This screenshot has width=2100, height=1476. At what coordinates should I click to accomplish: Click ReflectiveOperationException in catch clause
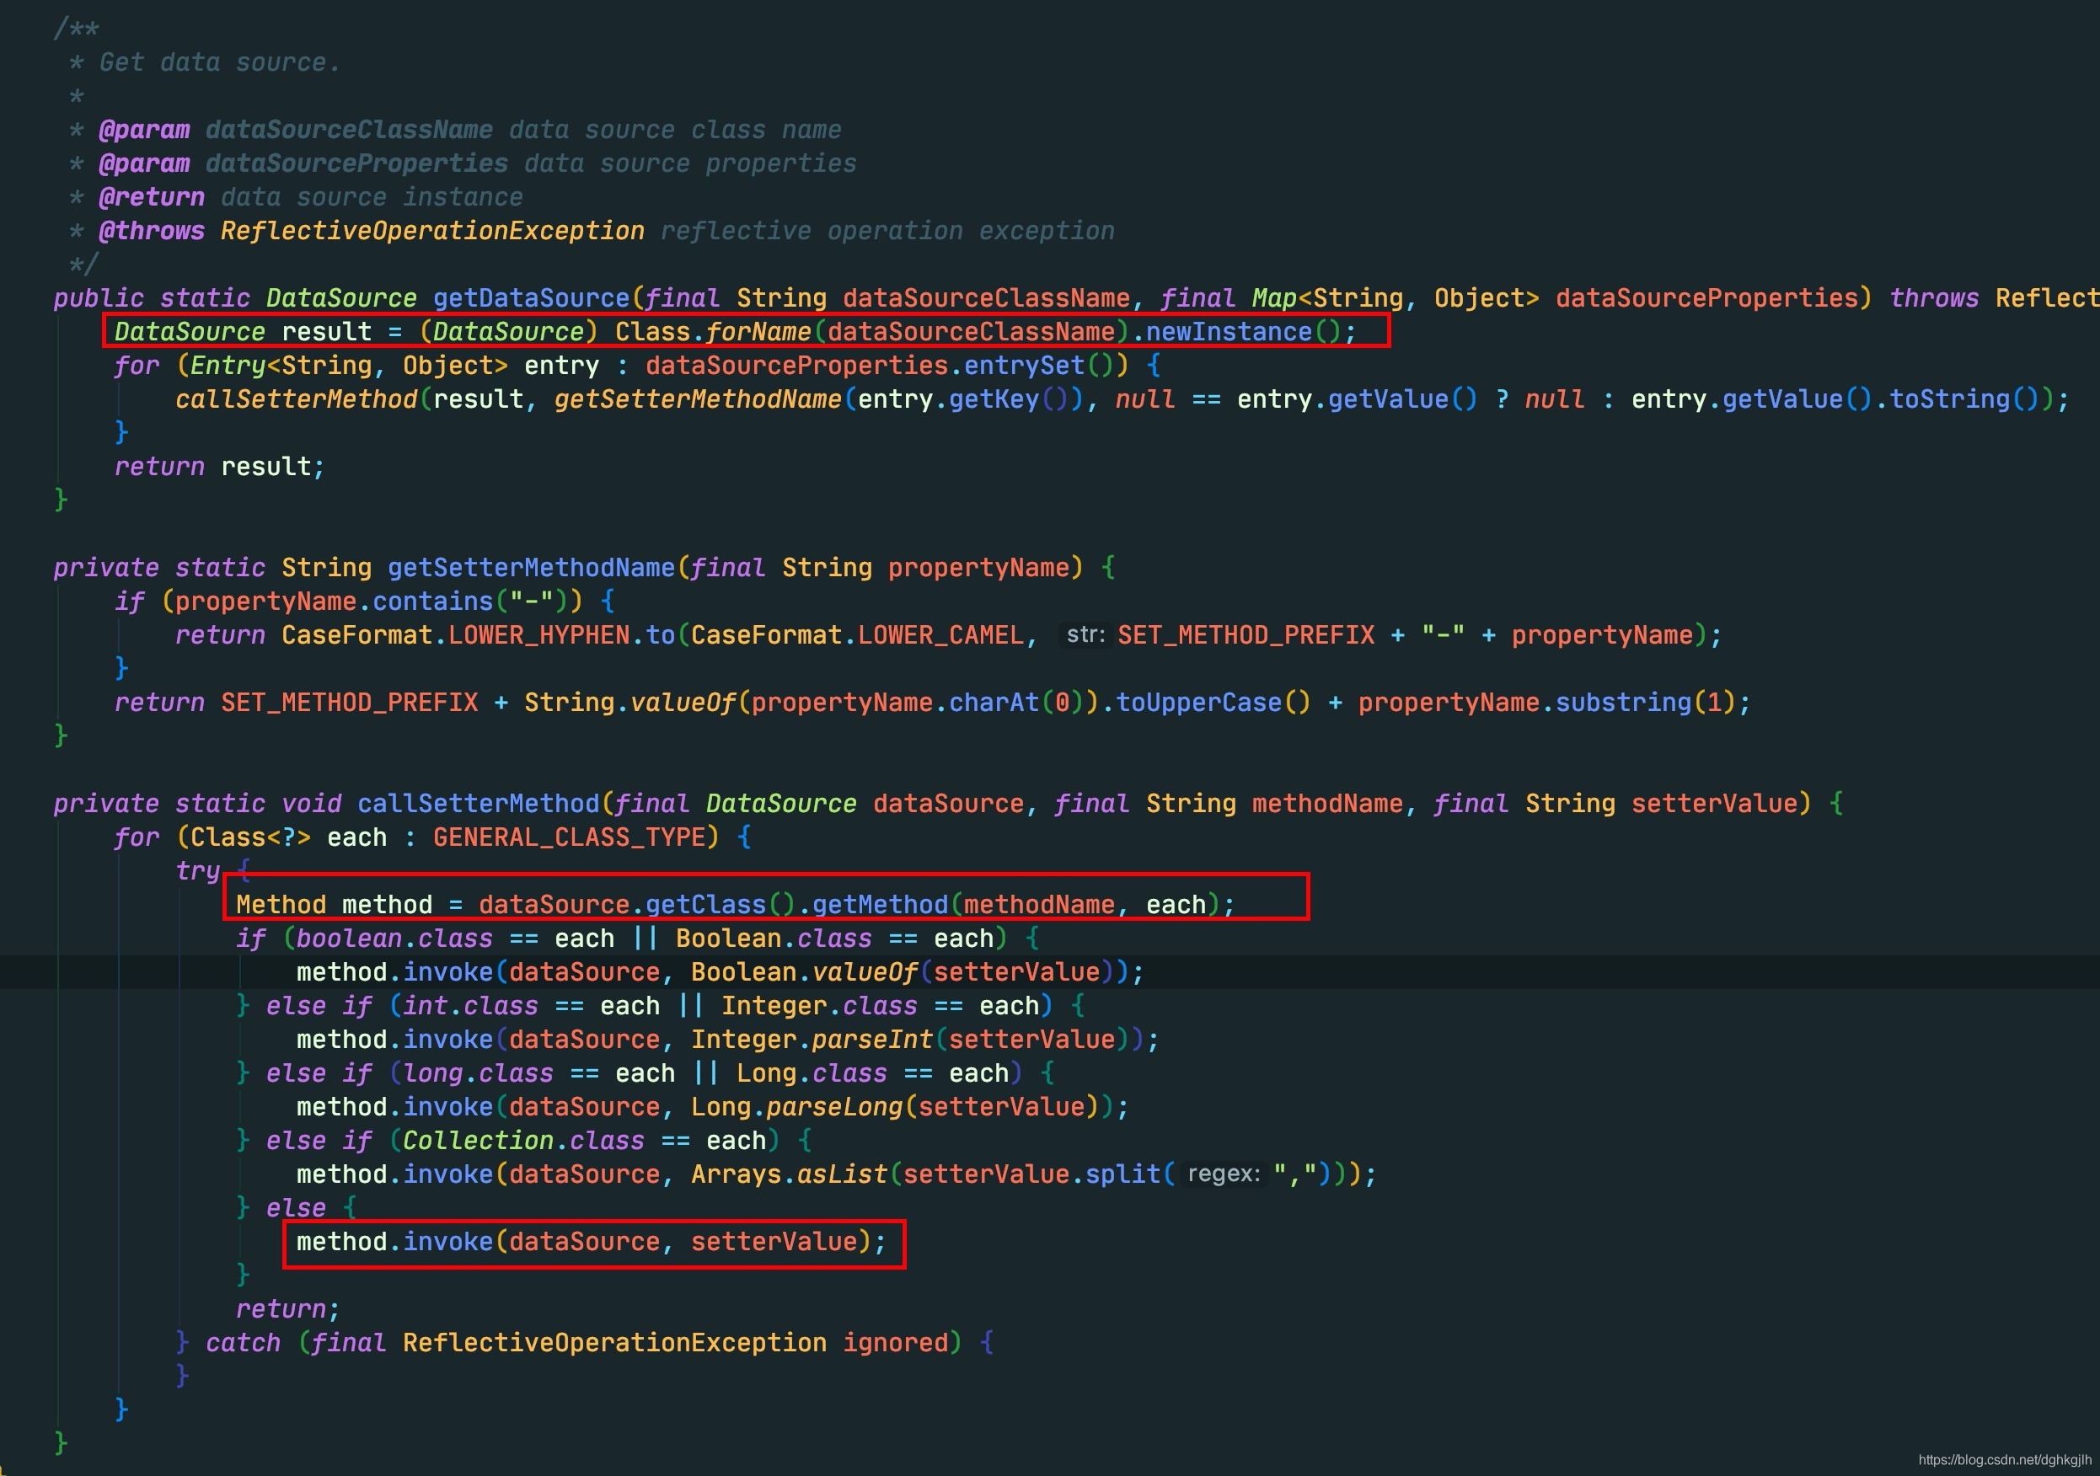pyautogui.click(x=614, y=1344)
